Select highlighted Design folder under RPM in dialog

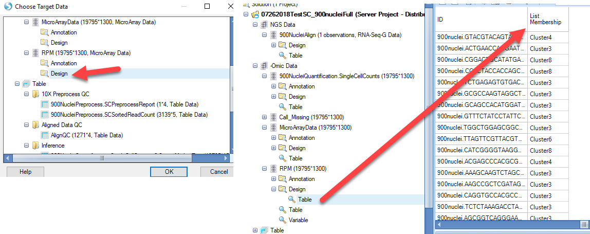coord(59,74)
